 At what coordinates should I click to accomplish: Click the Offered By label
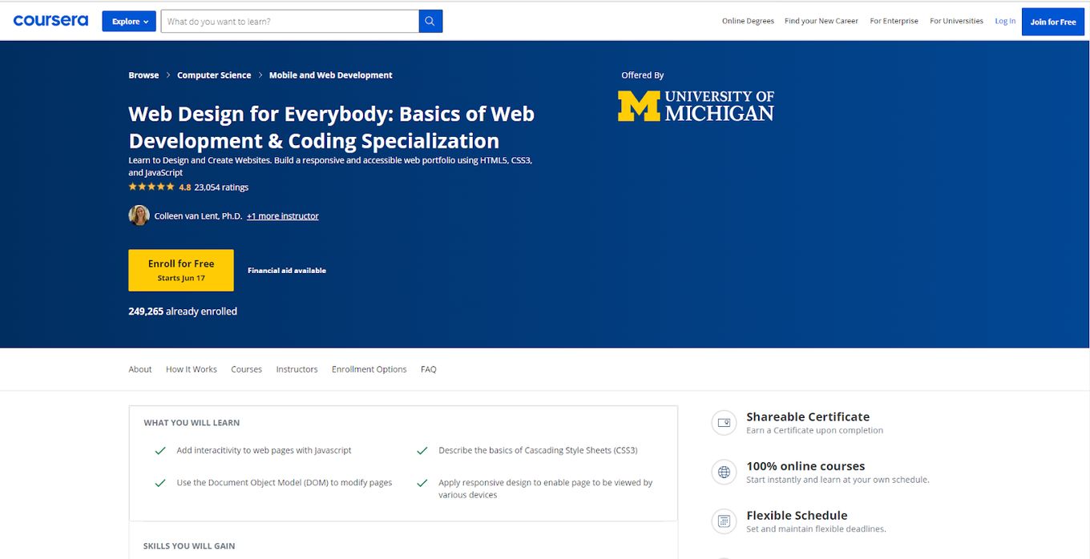pyautogui.click(x=643, y=75)
